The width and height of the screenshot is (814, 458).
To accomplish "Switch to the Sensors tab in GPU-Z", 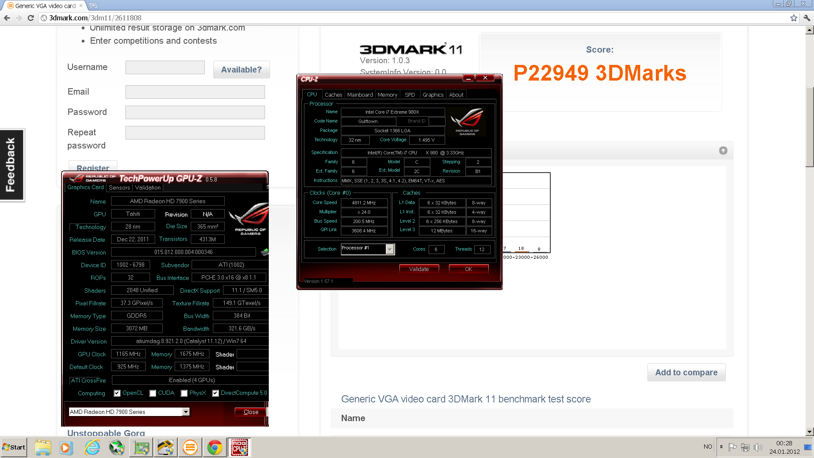I will click(119, 187).
